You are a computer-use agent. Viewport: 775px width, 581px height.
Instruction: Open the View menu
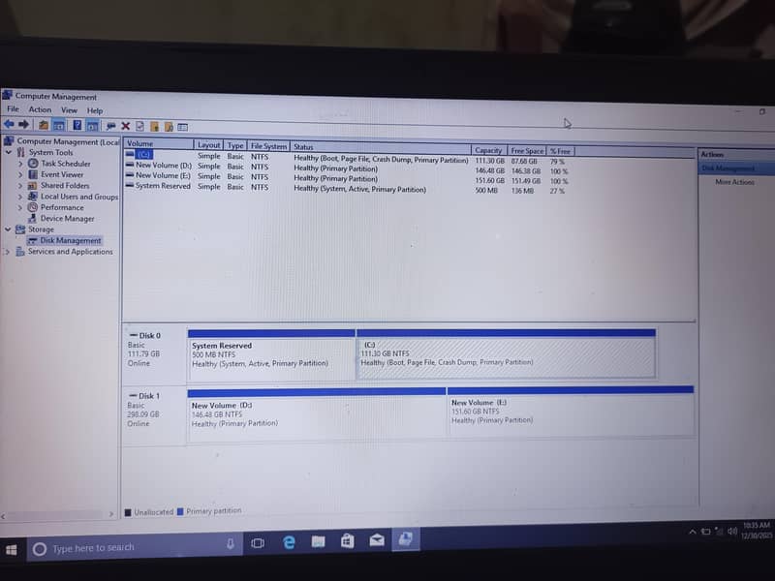pos(69,110)
